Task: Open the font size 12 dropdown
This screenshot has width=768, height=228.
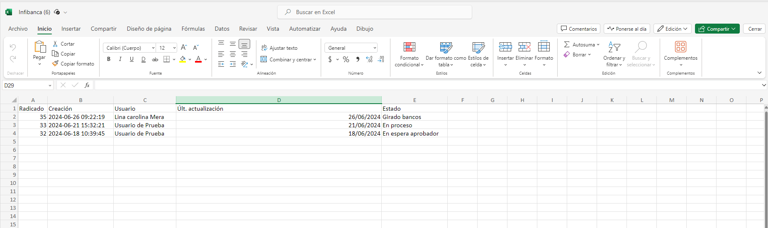Action: coord(167,48)
